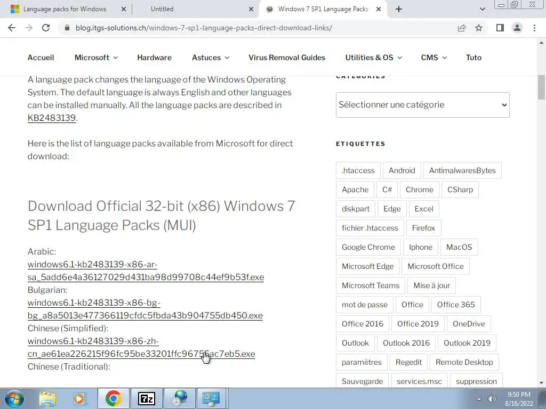This screenshot has height=409, width=546.
Task: Bookmark this page with the star icon
Action: tap(479, 28)
